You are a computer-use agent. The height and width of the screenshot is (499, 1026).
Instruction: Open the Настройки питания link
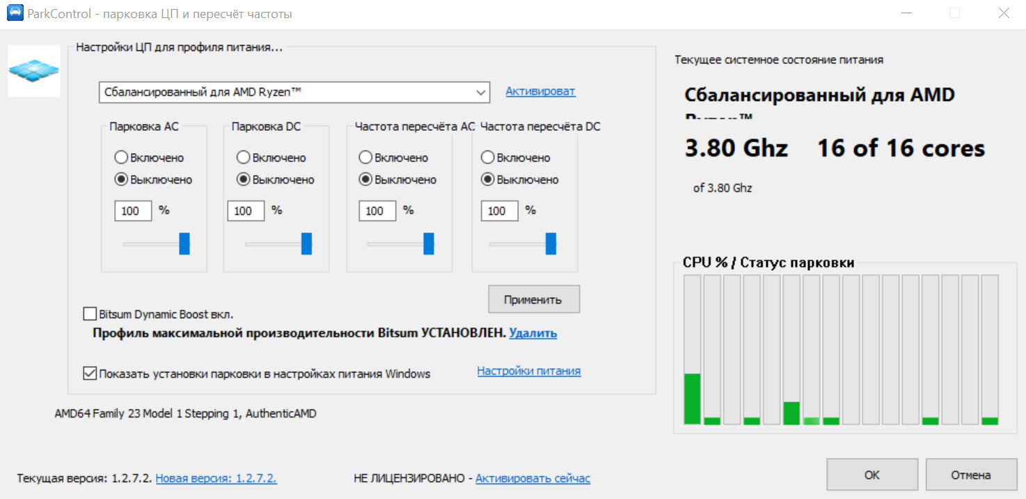529,371
